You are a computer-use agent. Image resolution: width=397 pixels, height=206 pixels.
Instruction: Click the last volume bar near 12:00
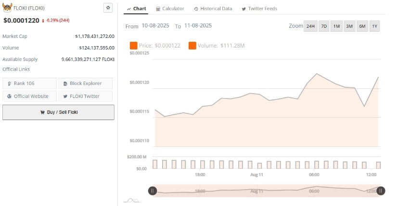tap(379, 165)
